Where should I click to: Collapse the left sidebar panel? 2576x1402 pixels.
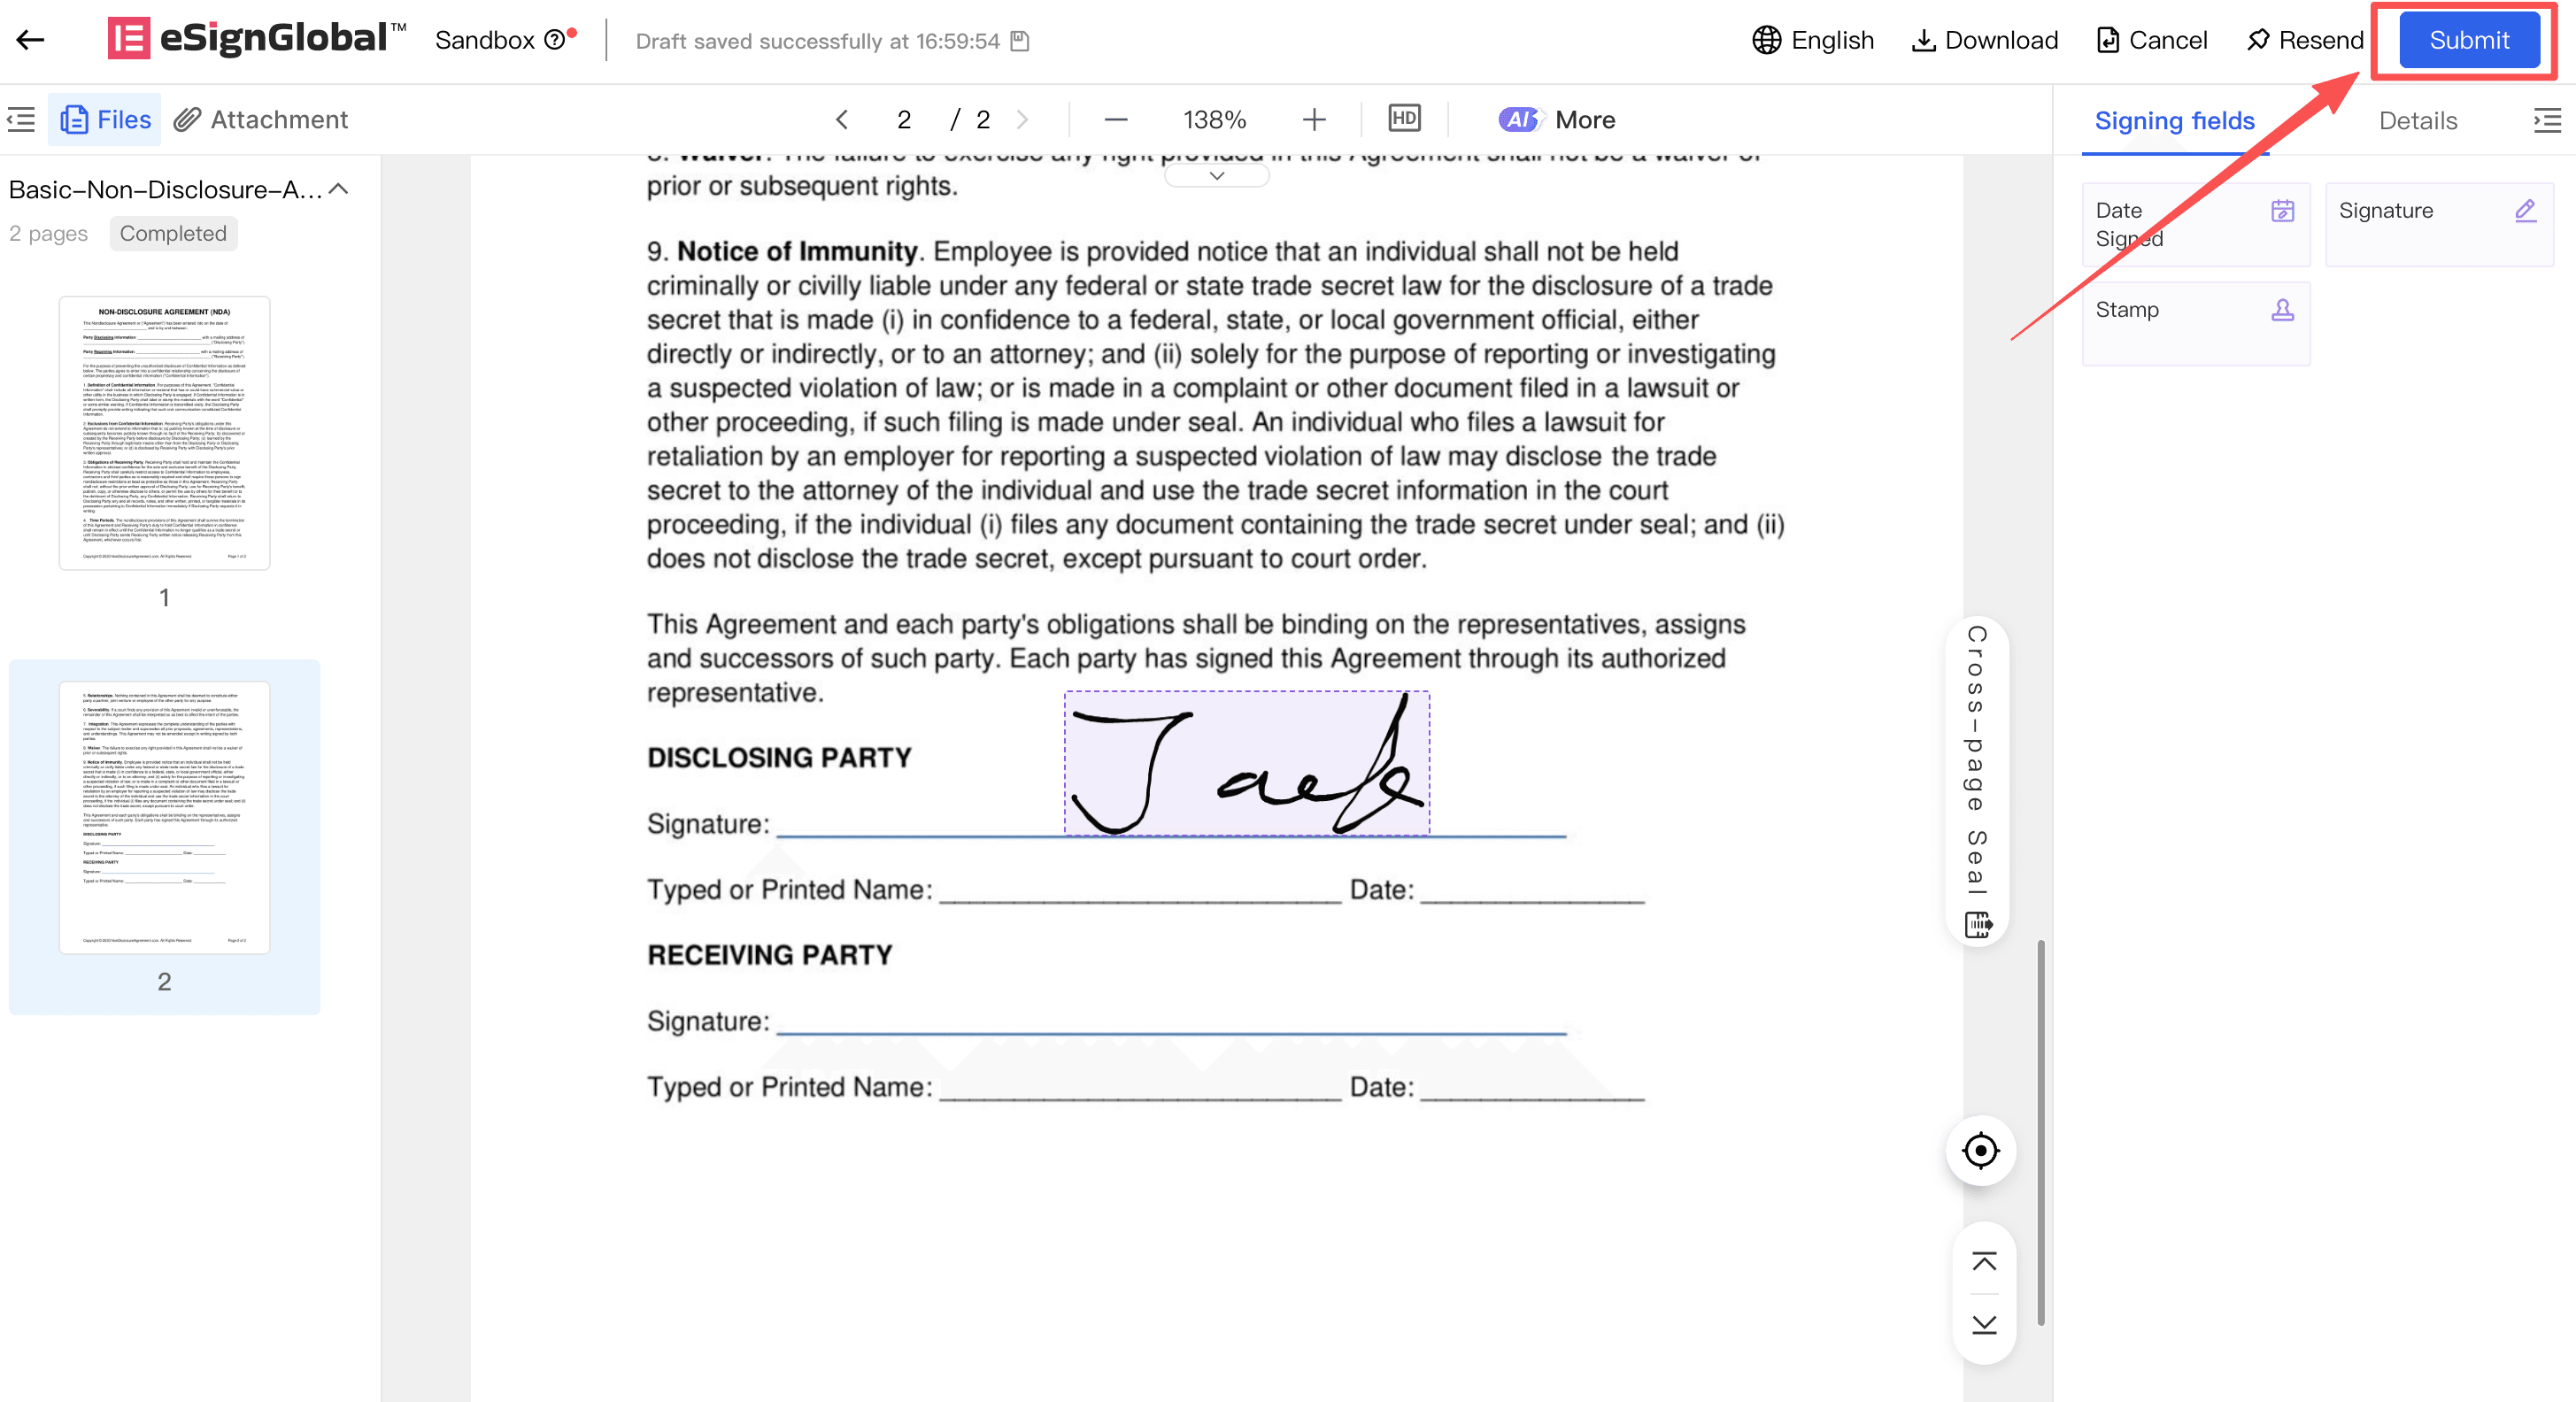(21, 120)
